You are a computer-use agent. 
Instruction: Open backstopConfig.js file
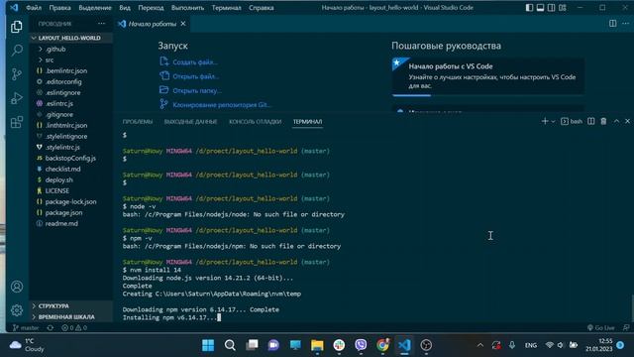pos(70,159)
